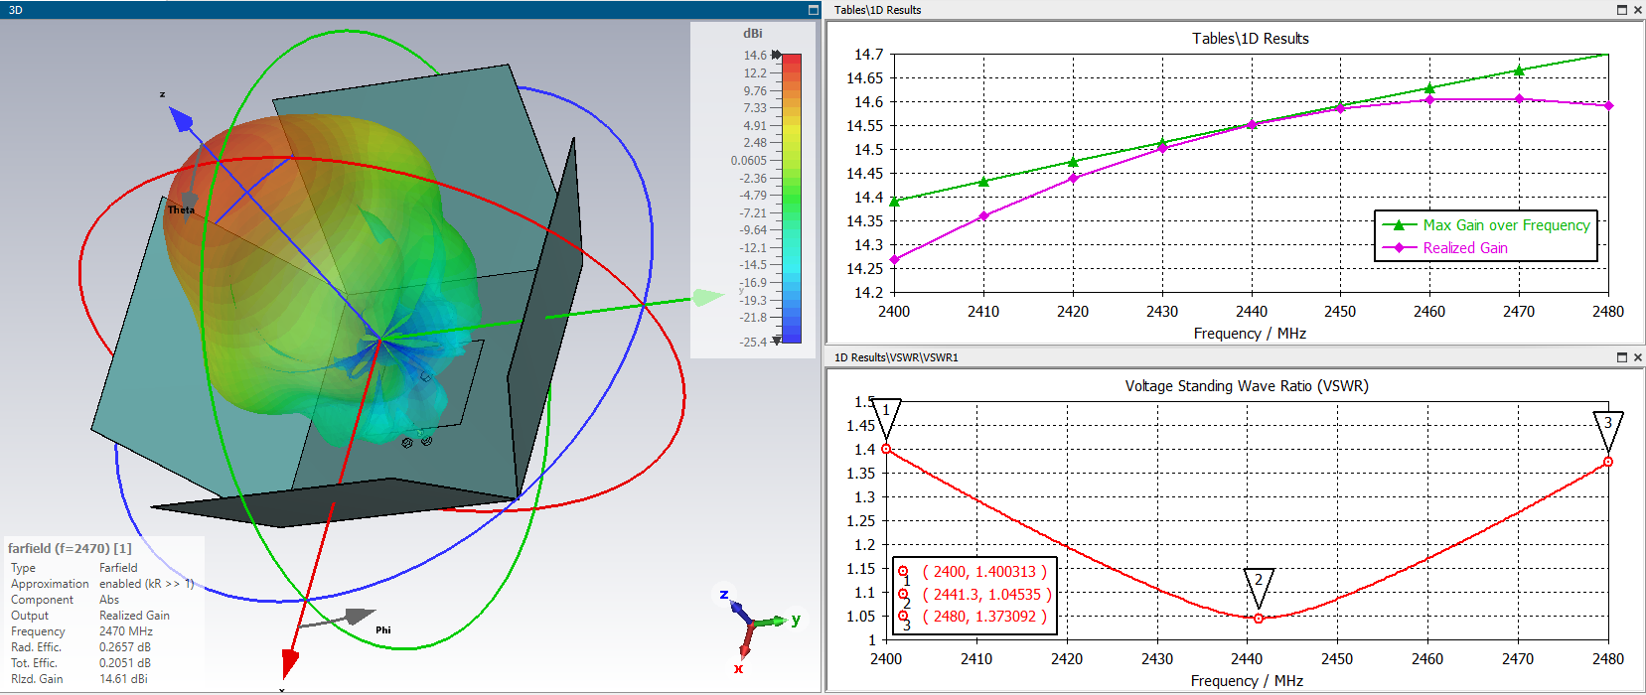Click the bottom arrow of dBi color scale
The height and width of the screenshot is (695, 1646).
pos(777,340)
